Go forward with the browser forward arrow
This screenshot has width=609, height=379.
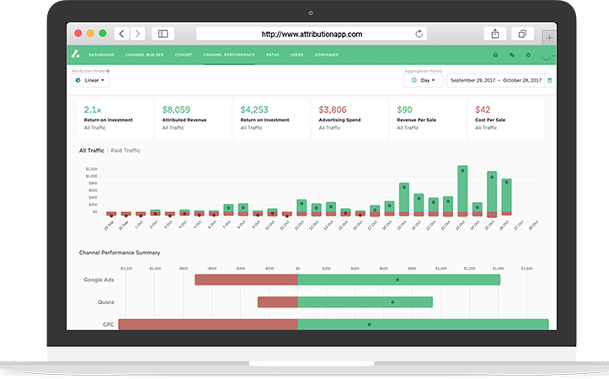click(x=137, y=34)
